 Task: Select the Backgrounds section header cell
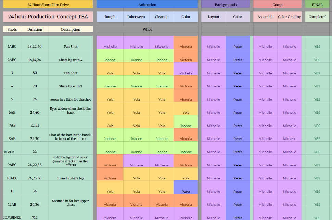pos(226,5)
